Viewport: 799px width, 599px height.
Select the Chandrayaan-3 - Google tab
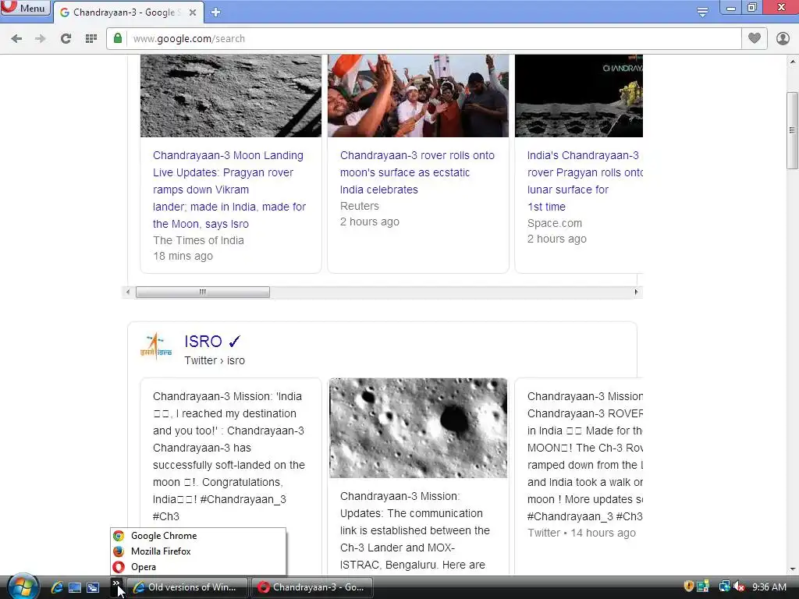[129, 12]
